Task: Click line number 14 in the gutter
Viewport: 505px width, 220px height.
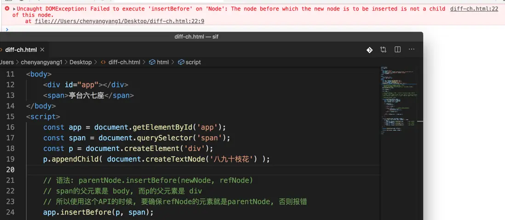Action: 10,106
